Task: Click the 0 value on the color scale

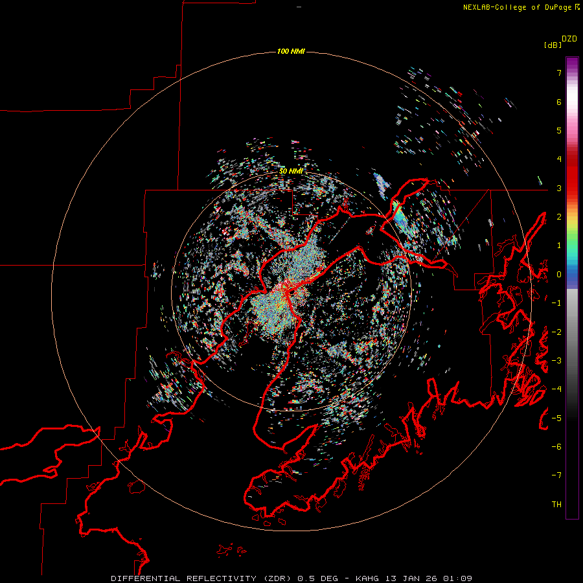Action: tap(559, 275)
